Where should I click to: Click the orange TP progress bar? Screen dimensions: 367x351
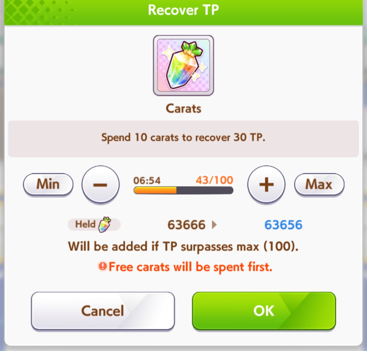183,190
